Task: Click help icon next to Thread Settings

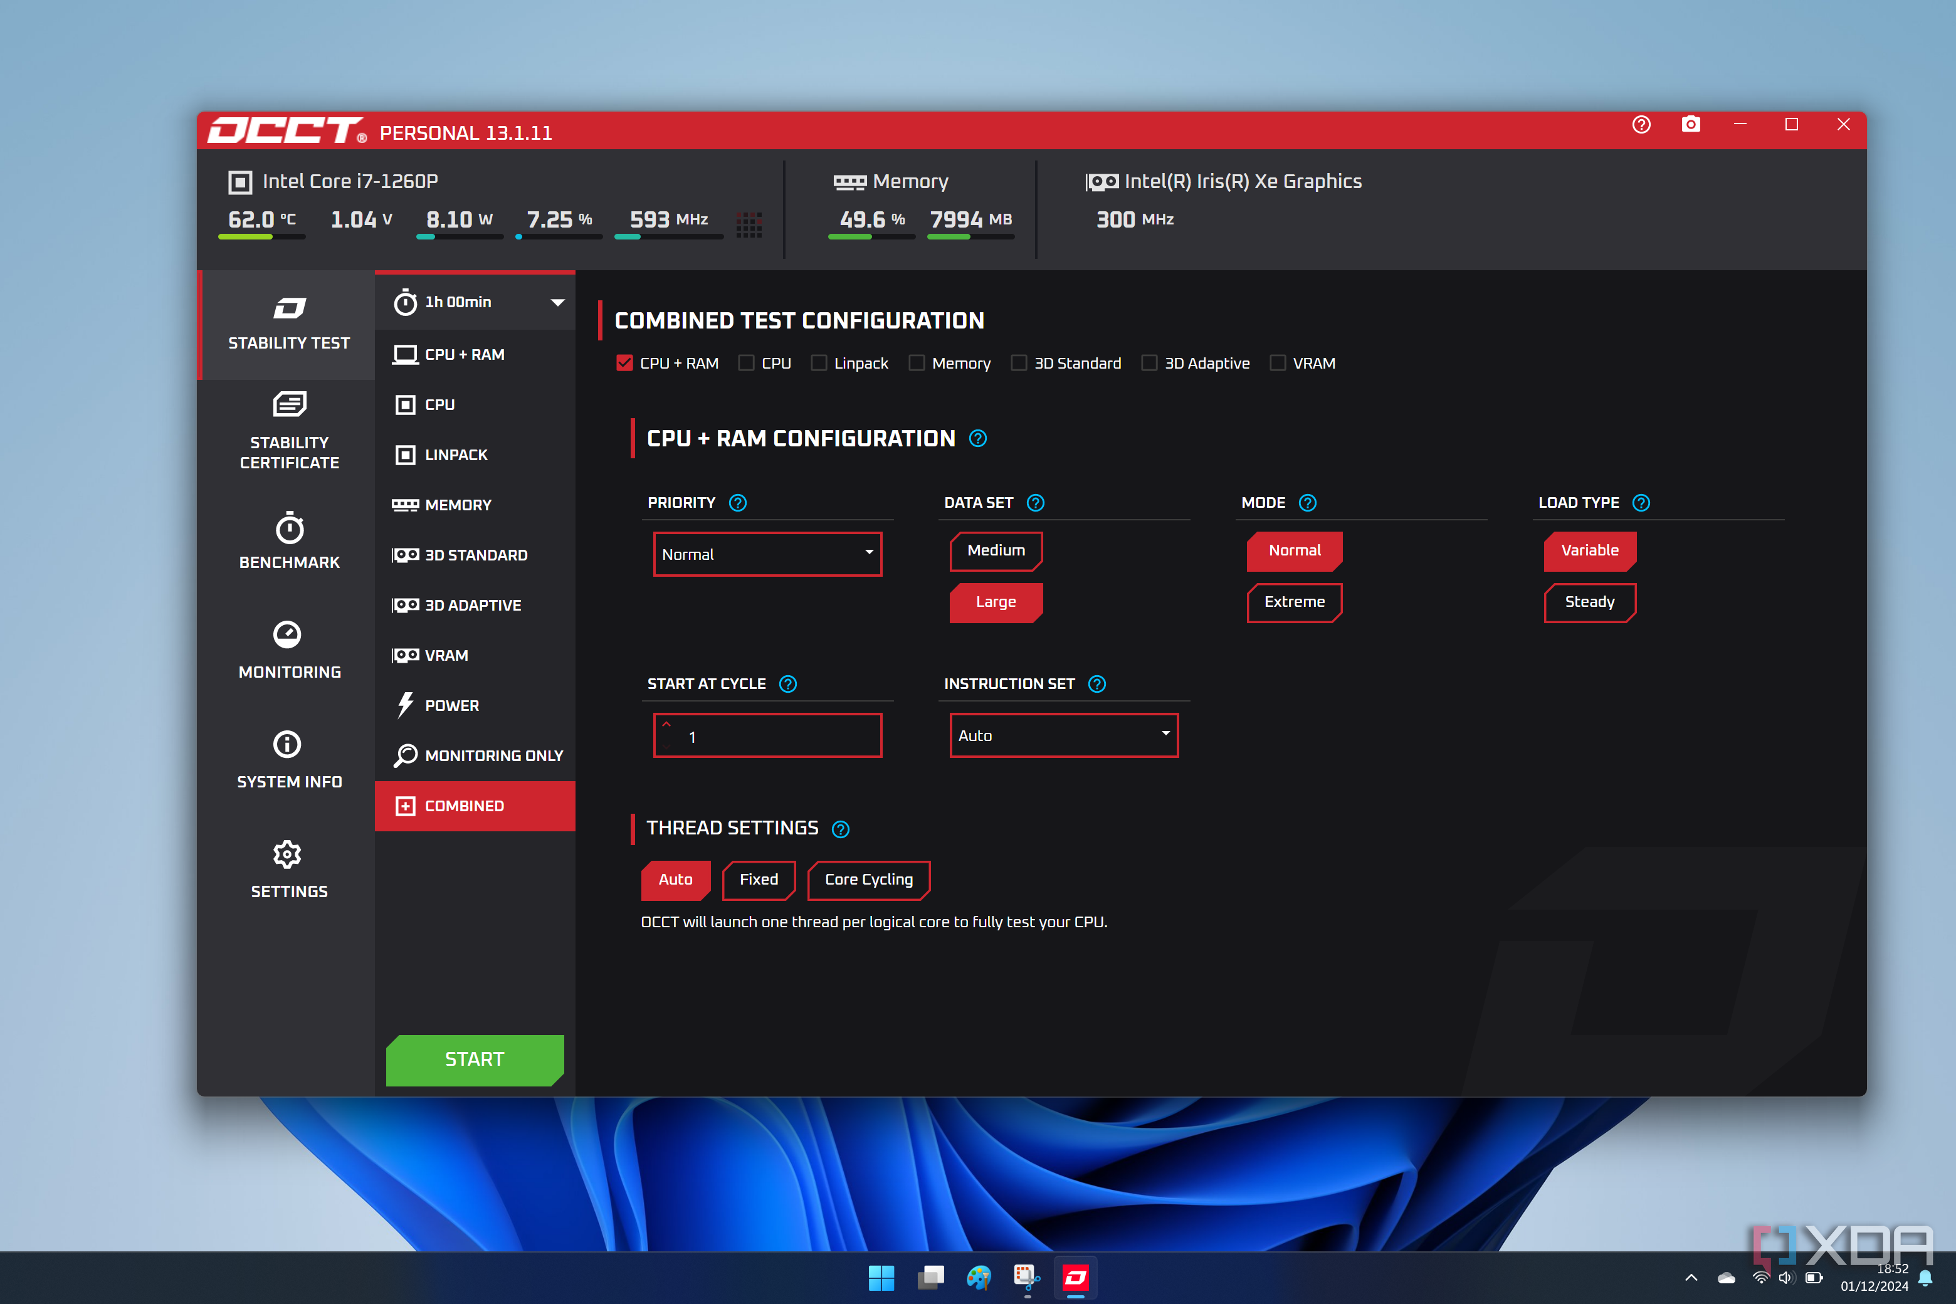Action: 841,829
